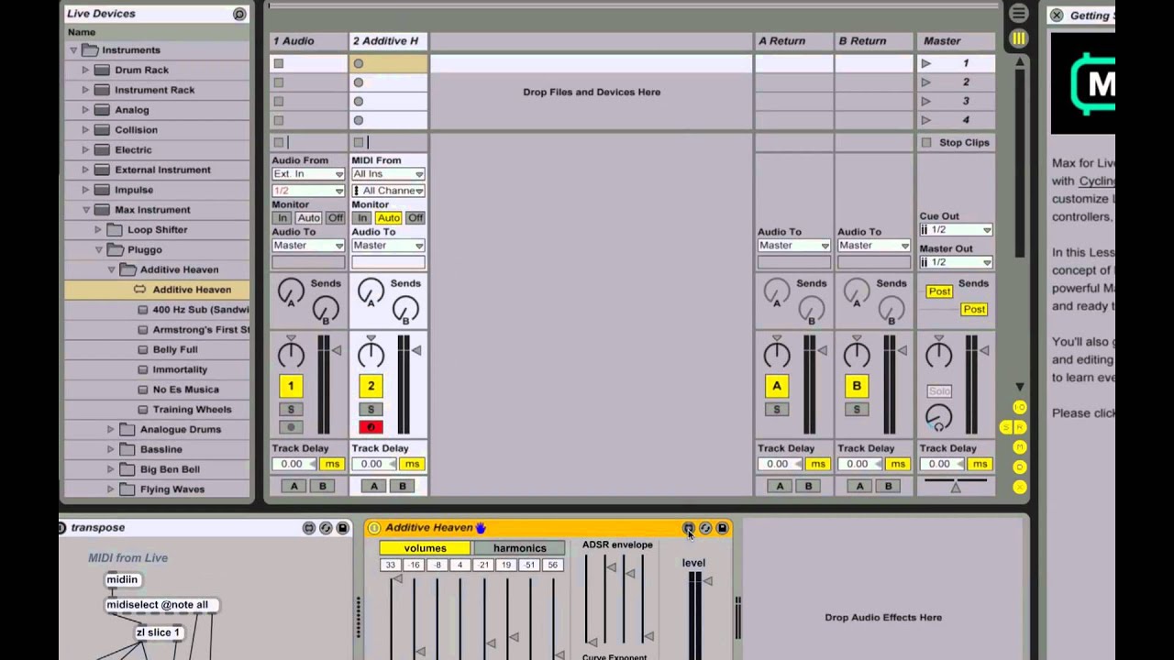Click the Master preview volume headphone knob
Image resolution: width=1174 pixels, height=660 pixels.
coord(938,418)
